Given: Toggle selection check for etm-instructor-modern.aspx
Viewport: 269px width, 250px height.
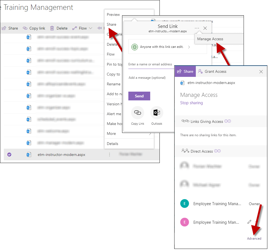Looking at the screenshot, I should pyautogui.click(x=9, y=155).
